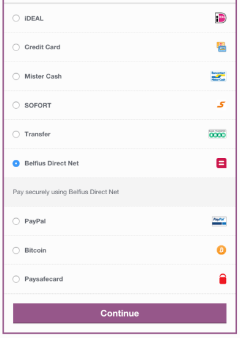Click the red Belfius logo icon
Image resolution: width=240 pixels, height=338 pixels.
point(221,163)
